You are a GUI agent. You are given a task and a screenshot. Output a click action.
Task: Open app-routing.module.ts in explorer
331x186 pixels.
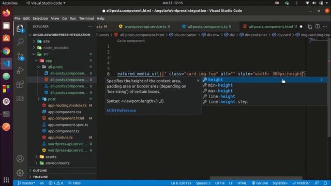[x=67, y=105]
